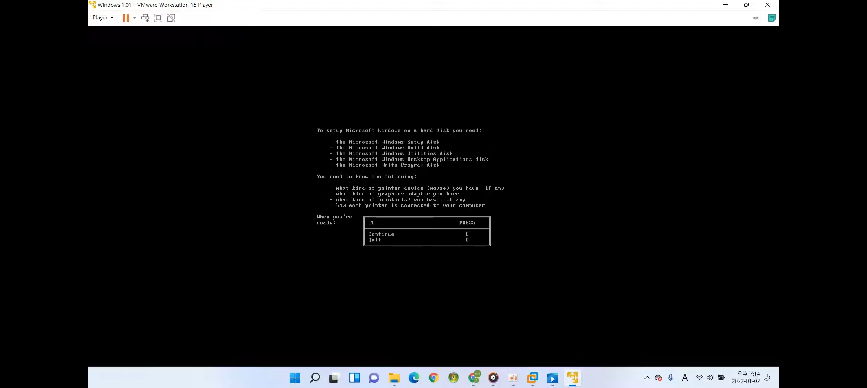Open the VMware messages notes icon

[772, 18]
